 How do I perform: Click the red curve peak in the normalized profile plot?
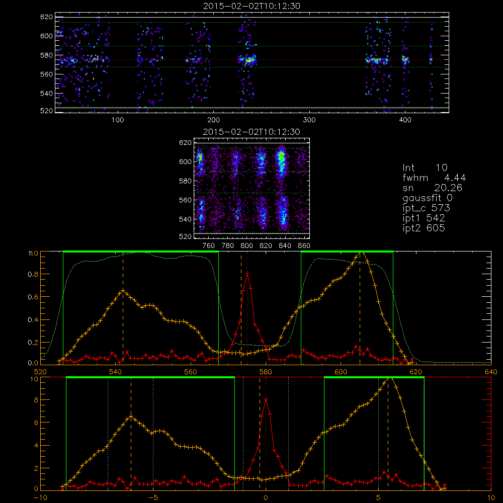[x=247, y=273]
